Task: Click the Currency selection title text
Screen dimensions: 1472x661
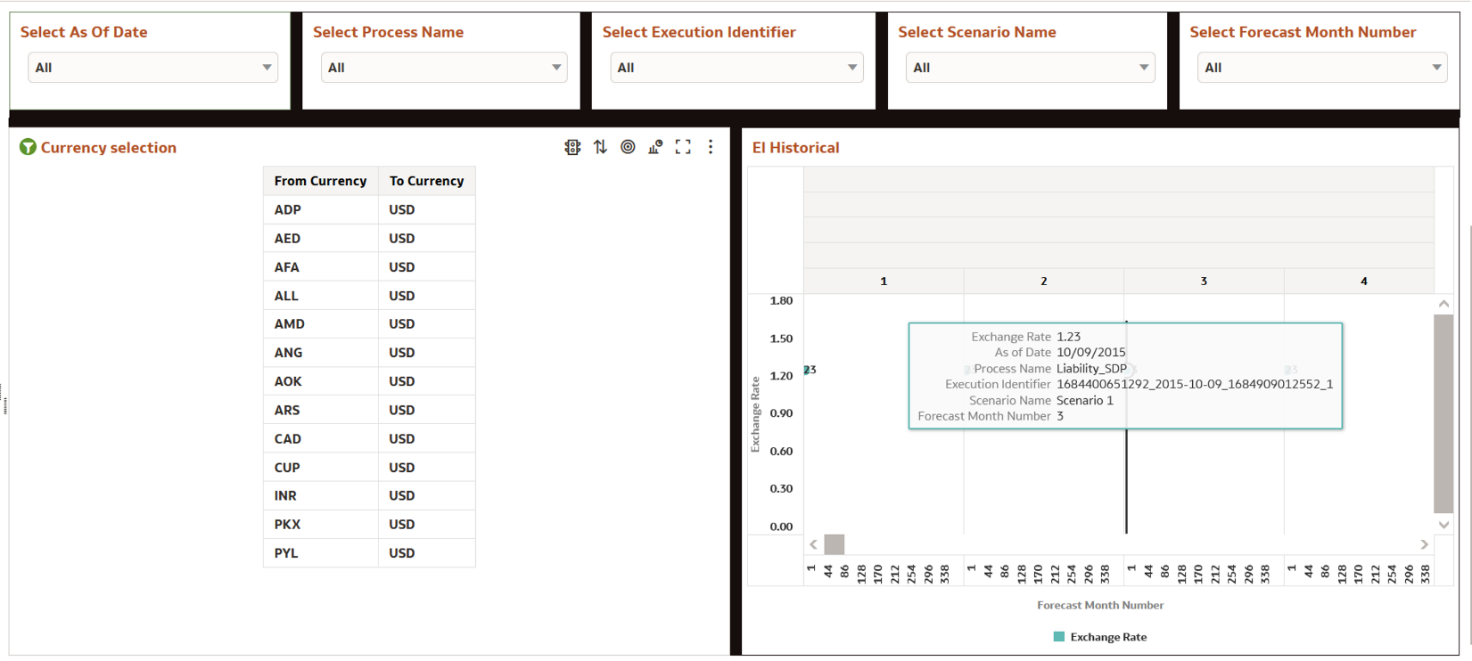Action: pos(109,148)
